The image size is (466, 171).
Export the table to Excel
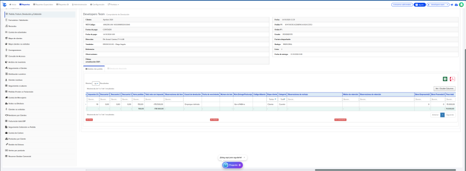click(445, 79)
